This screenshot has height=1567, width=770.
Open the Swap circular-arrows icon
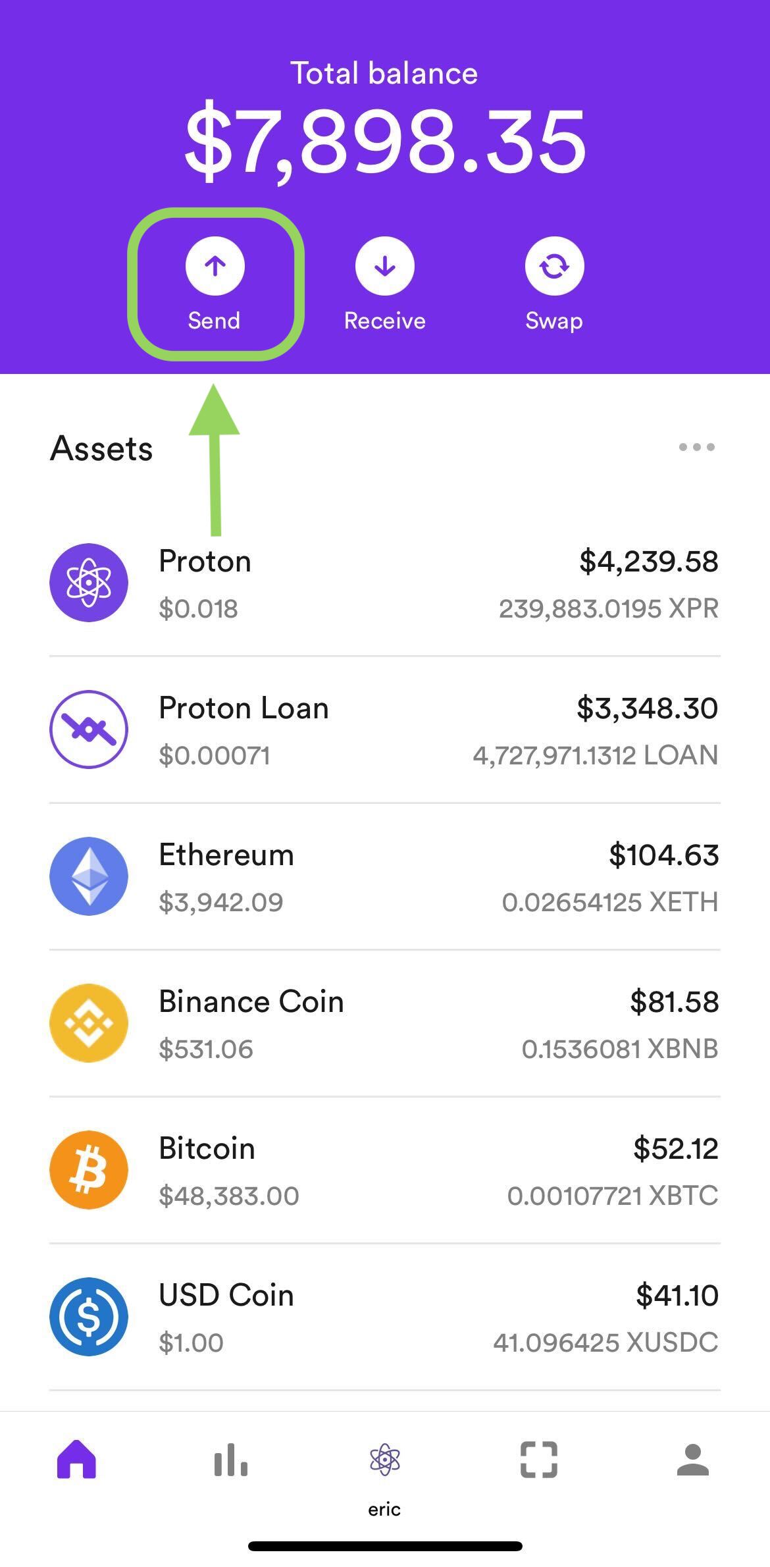coord(554,266)
